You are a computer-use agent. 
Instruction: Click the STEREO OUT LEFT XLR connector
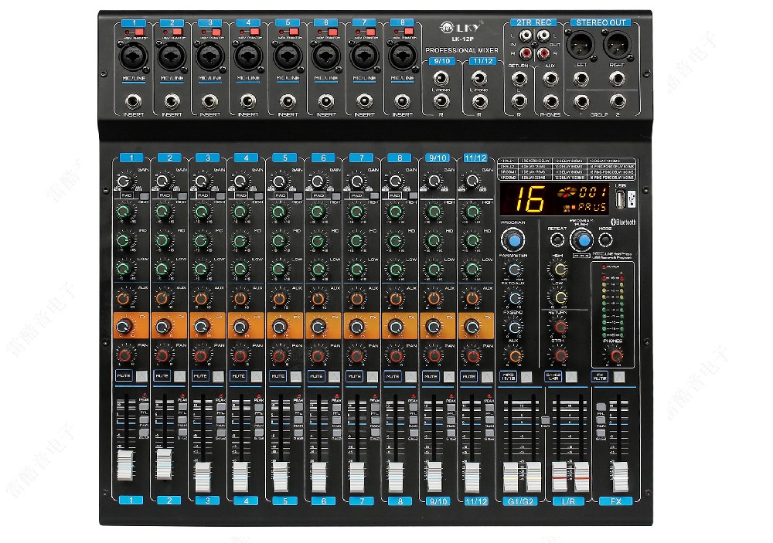[581, 46]
